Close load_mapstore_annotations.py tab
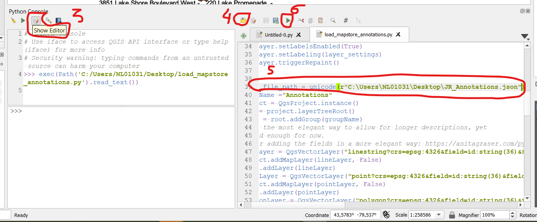The height and width of the screenshot is (222, 537). [398, 34]
